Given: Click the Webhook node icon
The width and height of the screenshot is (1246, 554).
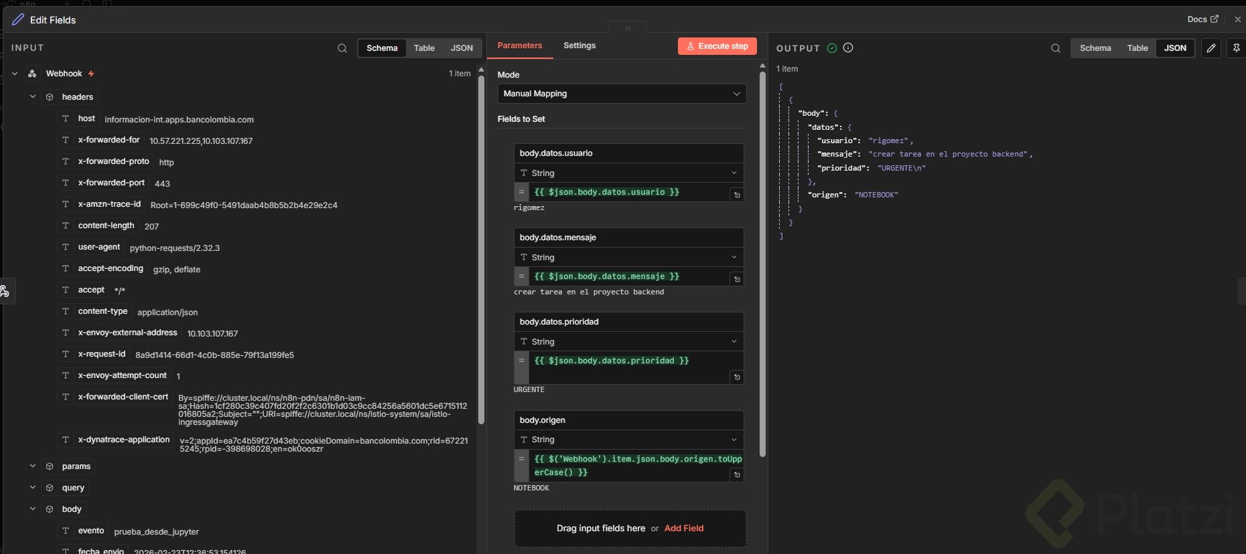Looking at the screenshot, I should pos(32,74).
